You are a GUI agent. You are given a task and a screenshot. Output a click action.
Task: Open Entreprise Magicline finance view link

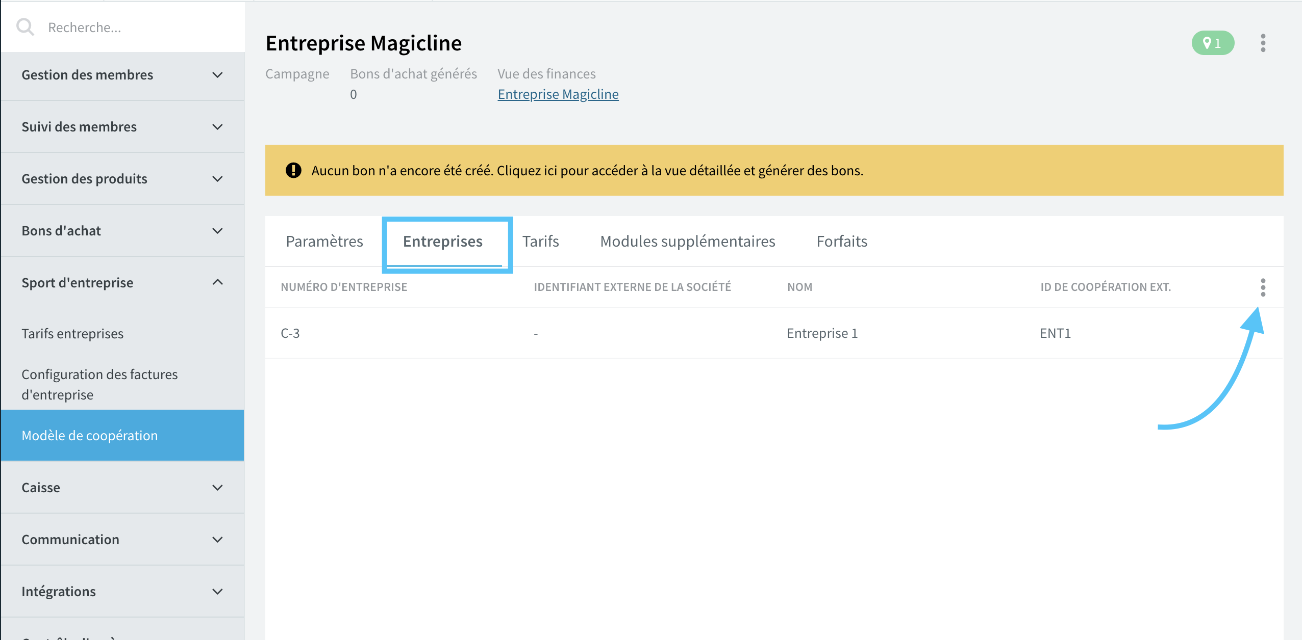point(558,94)
